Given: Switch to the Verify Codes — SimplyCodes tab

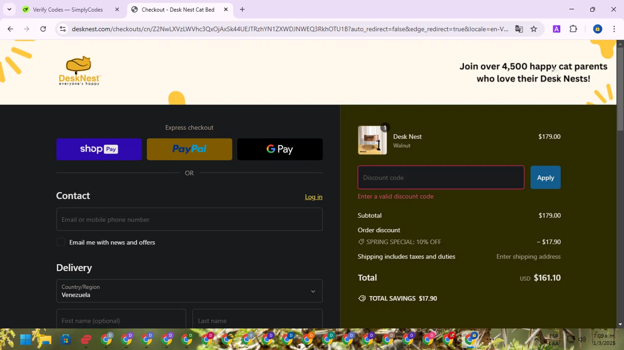Looking at the screenshot, I should coord(68,10).
